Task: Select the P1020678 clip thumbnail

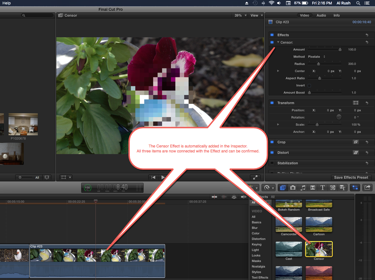Action: 23,124
